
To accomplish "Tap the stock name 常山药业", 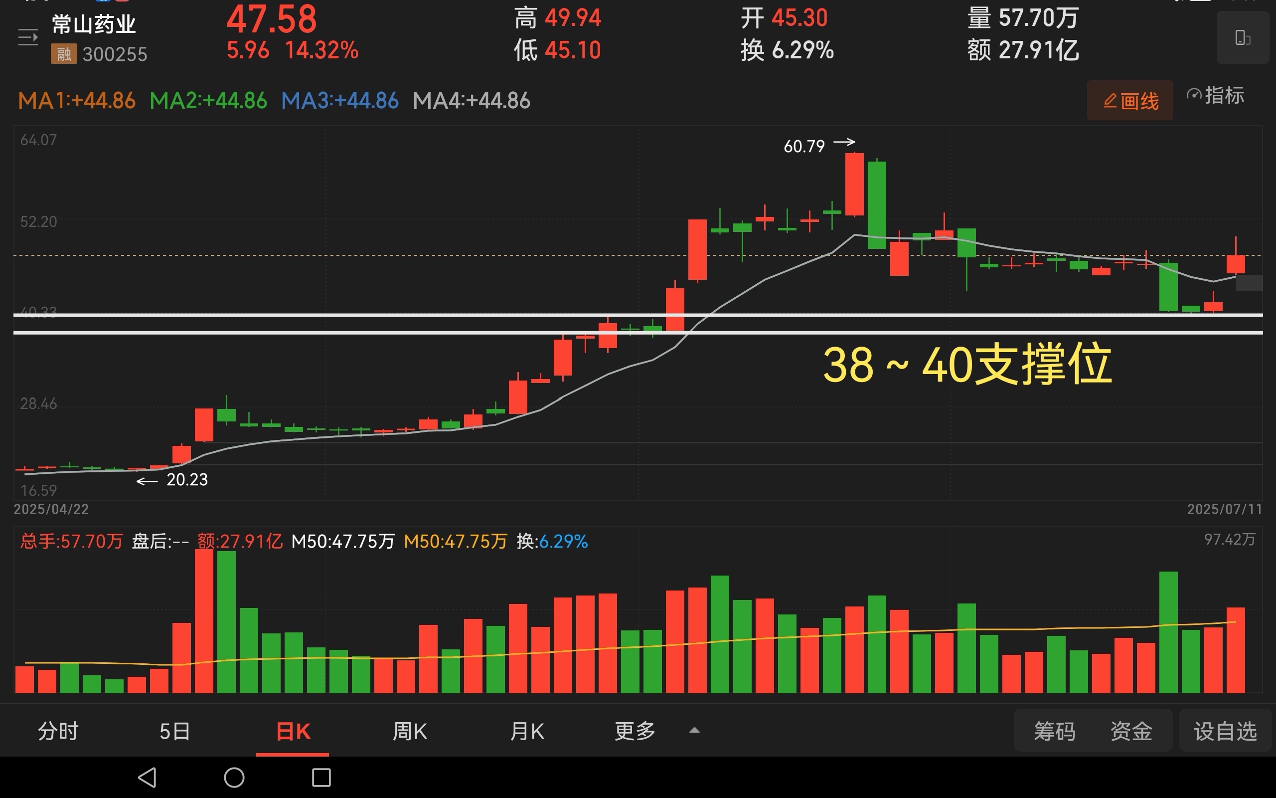I will (94, 24).
